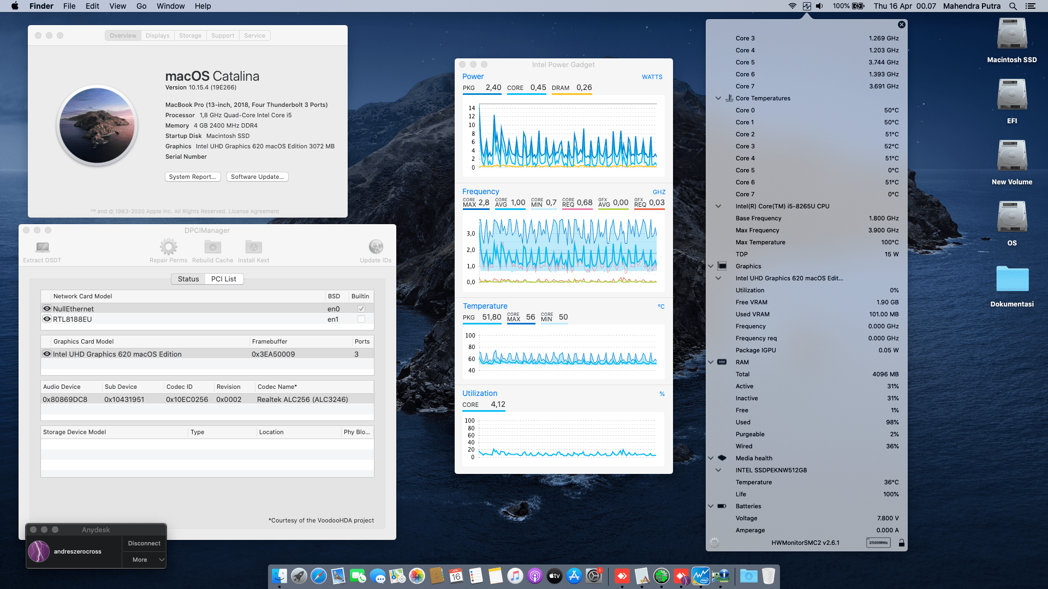Enable the Builtin checkbox for RTL8188EU
Viewport: 1048px width, 589px height.
tap(361, 319)
